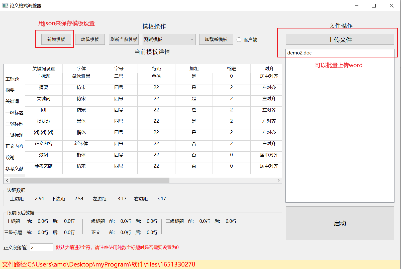
Task: Click the 缩进 column header
Action: (232, 69)
